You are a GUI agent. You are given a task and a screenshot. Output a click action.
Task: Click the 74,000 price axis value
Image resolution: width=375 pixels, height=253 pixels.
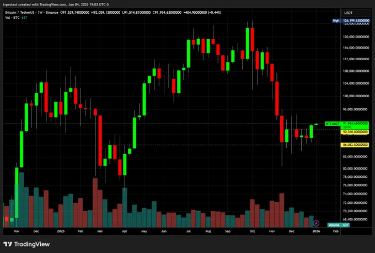tap(356, 193)
